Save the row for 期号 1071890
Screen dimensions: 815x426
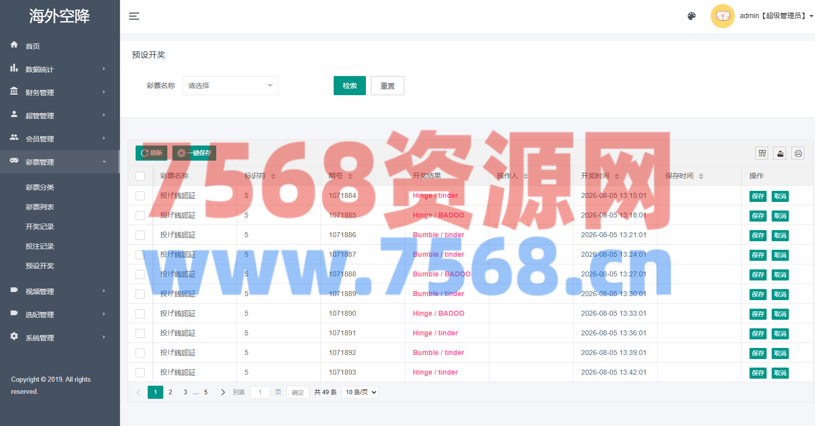point(758,314)
